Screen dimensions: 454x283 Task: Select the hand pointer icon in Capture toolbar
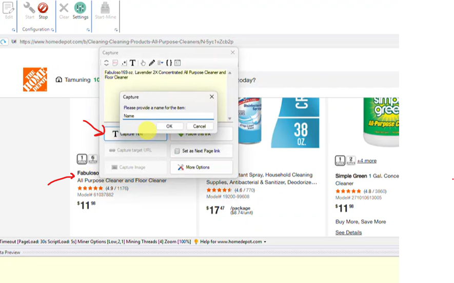point(143,63)
